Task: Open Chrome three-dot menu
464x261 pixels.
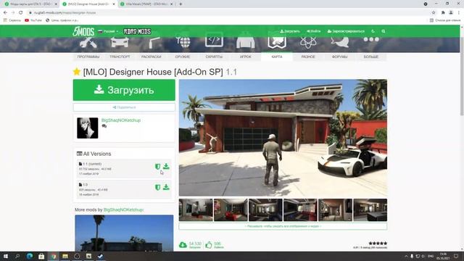Action: [x=459, y=12]
